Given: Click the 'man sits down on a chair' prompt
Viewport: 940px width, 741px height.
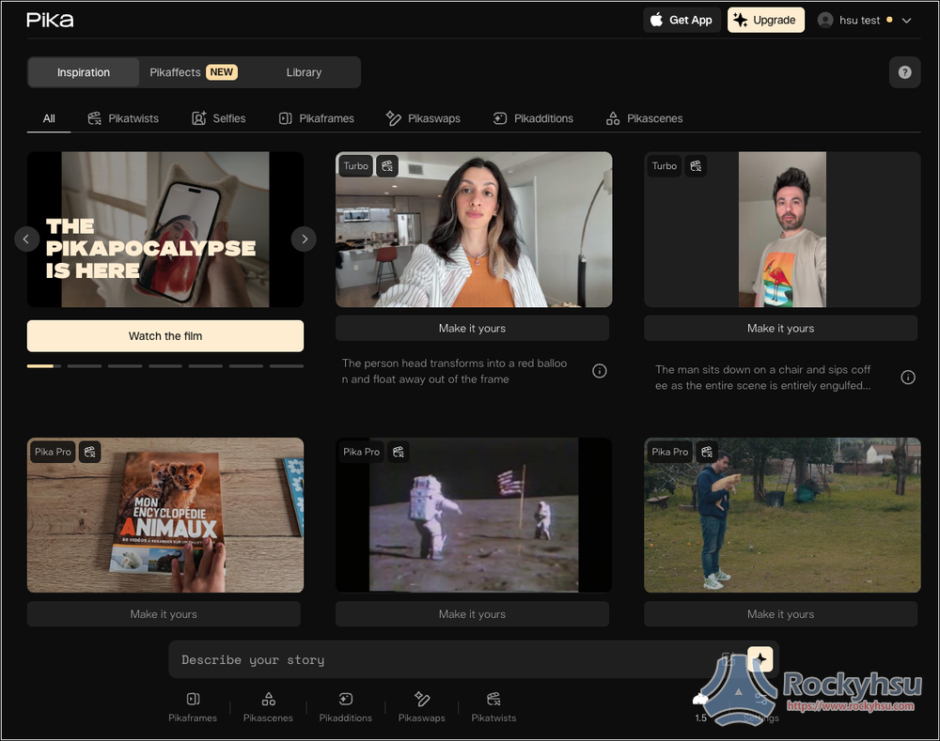Looking at the screenshot, I should tap(763, 378).
